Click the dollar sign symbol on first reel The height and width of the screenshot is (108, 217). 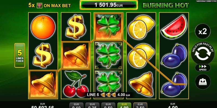[43, 55]
